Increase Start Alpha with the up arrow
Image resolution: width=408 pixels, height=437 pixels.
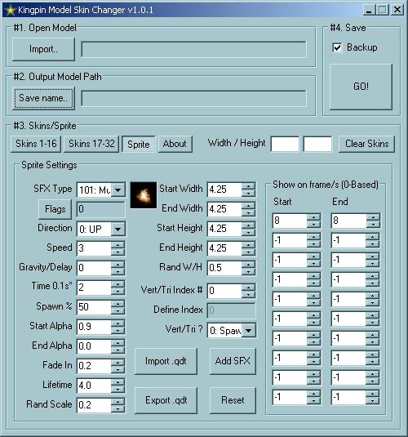pyautogui.click(x=118, y=323)
